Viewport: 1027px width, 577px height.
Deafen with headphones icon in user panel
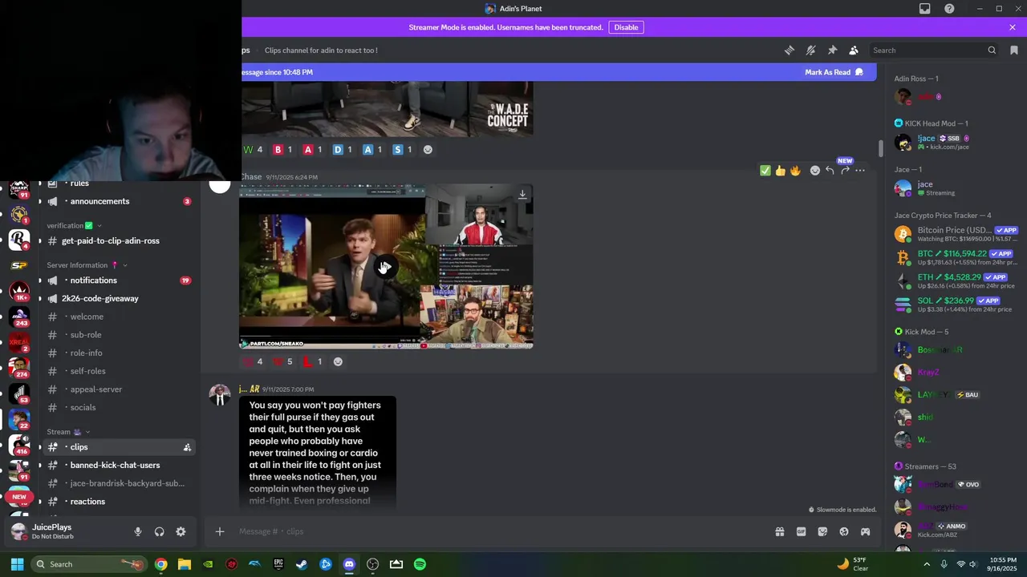coord(159,531)
